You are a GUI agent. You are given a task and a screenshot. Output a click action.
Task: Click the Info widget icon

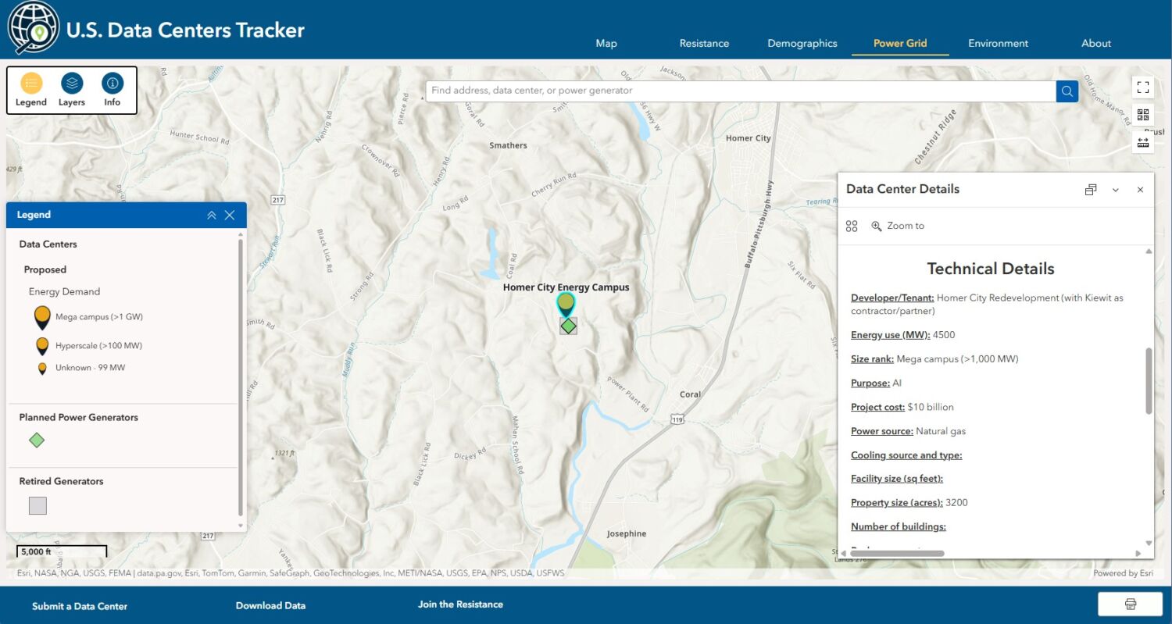click(113, 83)
